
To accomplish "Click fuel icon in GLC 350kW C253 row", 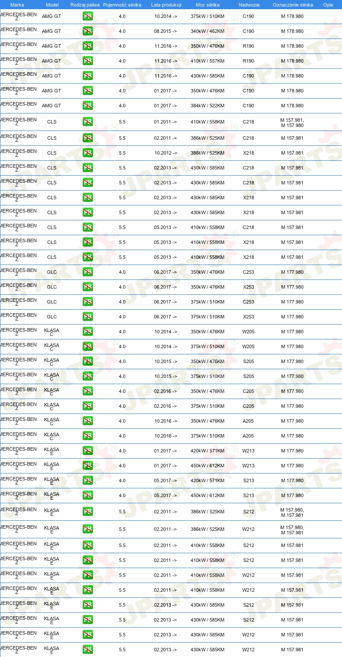I will [x=87, y=272].
